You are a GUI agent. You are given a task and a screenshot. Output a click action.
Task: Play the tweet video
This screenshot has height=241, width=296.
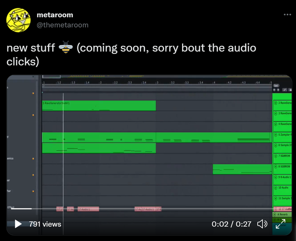pos(18,224)
